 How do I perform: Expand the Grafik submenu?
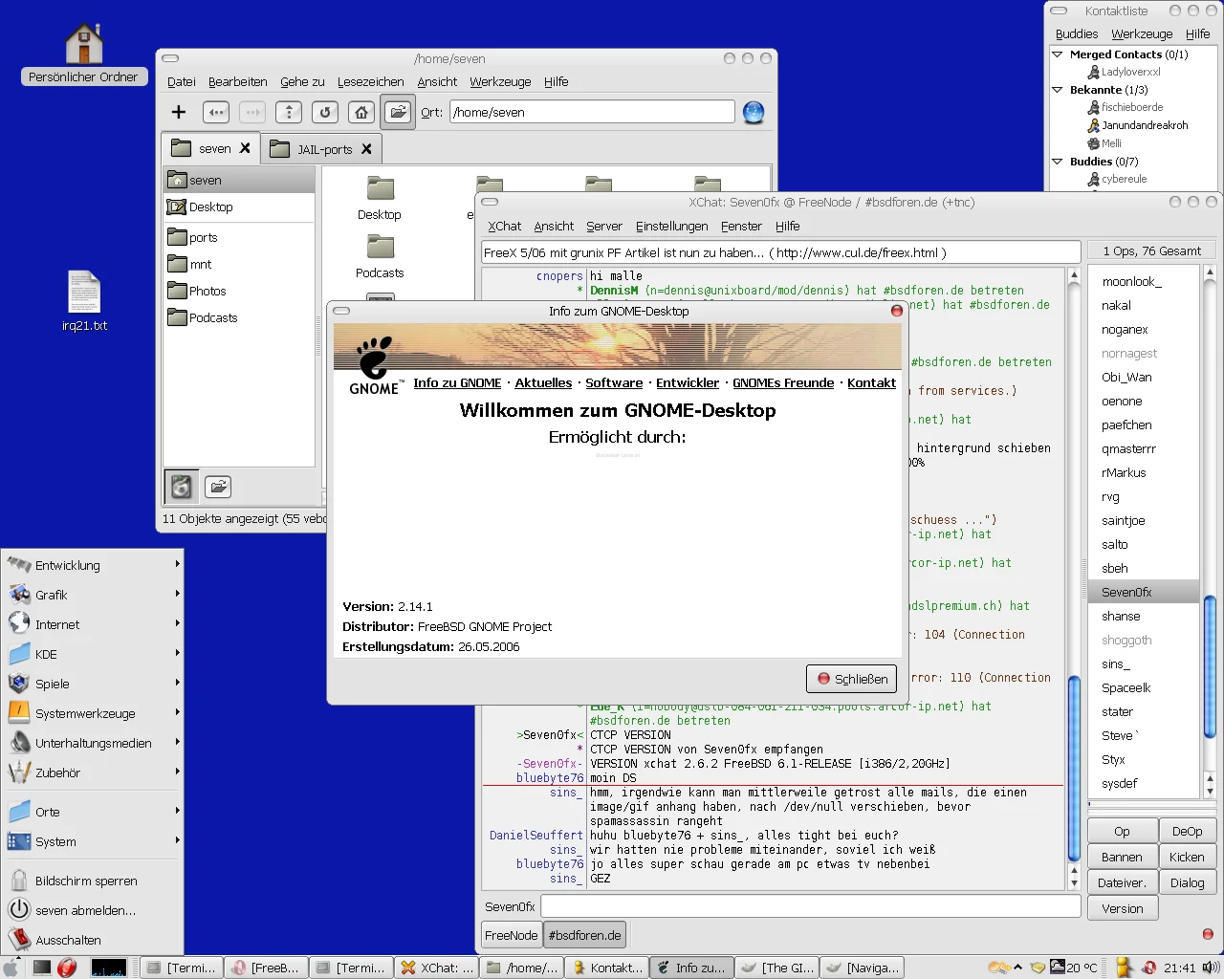pos(93,595)
